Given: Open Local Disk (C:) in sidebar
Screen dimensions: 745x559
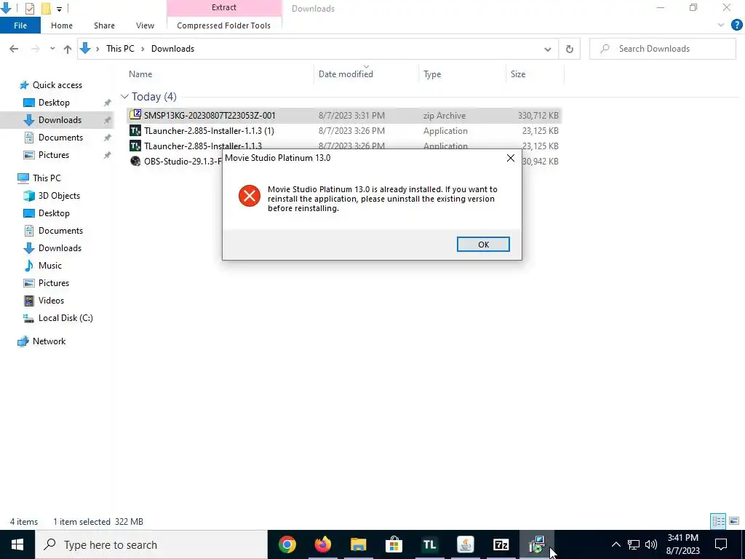Looking at the screenshot, I should pyautogui.click(x=65, y=318).
